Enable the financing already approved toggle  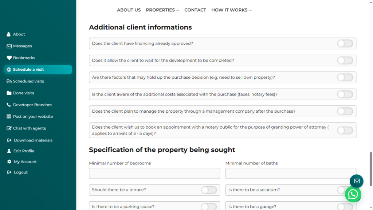345,43
